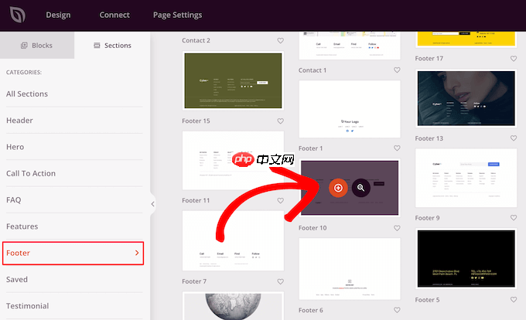The image size is (526, 320).
Task: Switch to the Sections tab
Action: (x=112, y=46)
